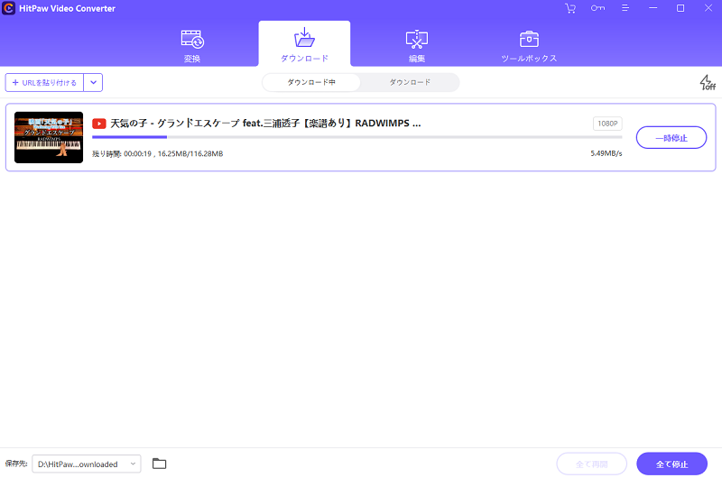Switch to the 編集 edit tab
The width and height of the screenshot is (722, 487).
point(417,46)
